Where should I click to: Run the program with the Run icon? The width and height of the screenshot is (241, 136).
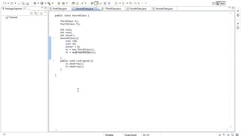pyautogui.click(x=42, y=3)
